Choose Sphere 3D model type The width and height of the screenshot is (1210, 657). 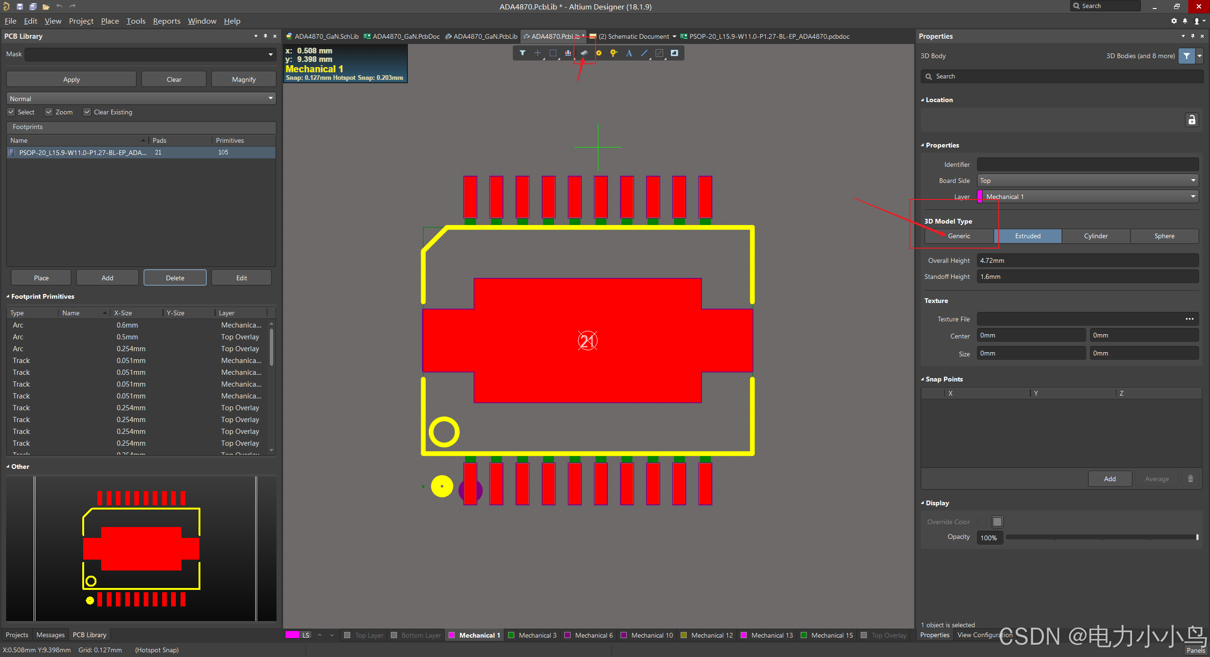pyautogui.click(x=1164, y=236)
